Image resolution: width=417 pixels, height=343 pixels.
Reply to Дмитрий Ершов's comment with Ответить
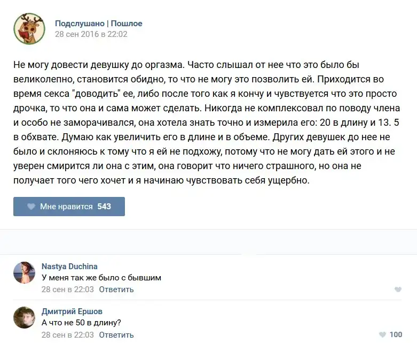(x=116, y=335)
